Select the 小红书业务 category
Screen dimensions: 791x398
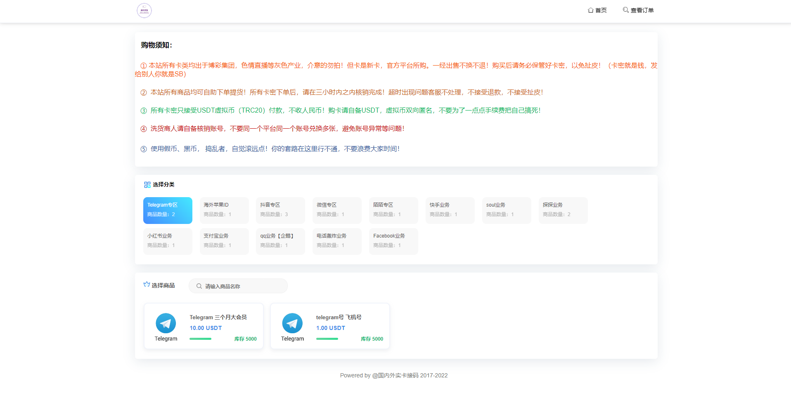pos(168,241)
